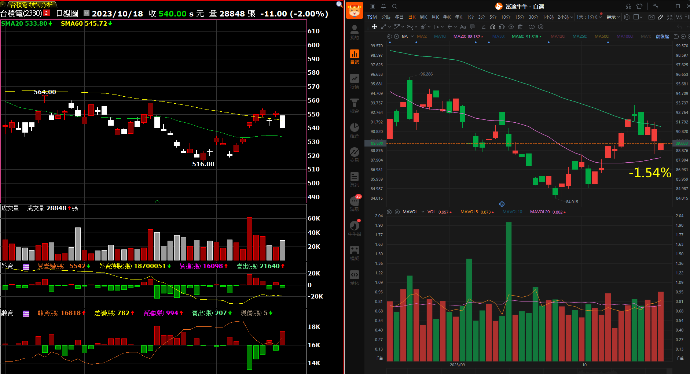Remove MAVOL indicator with X button
Screen dimensions: 690x374
coord(397,212)
